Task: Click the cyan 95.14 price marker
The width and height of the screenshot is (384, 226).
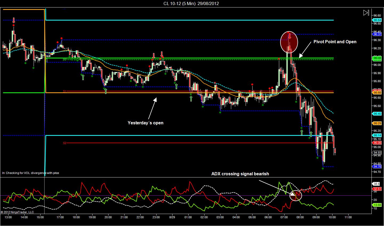Action: pyautogui.click(x=377, y=135)
